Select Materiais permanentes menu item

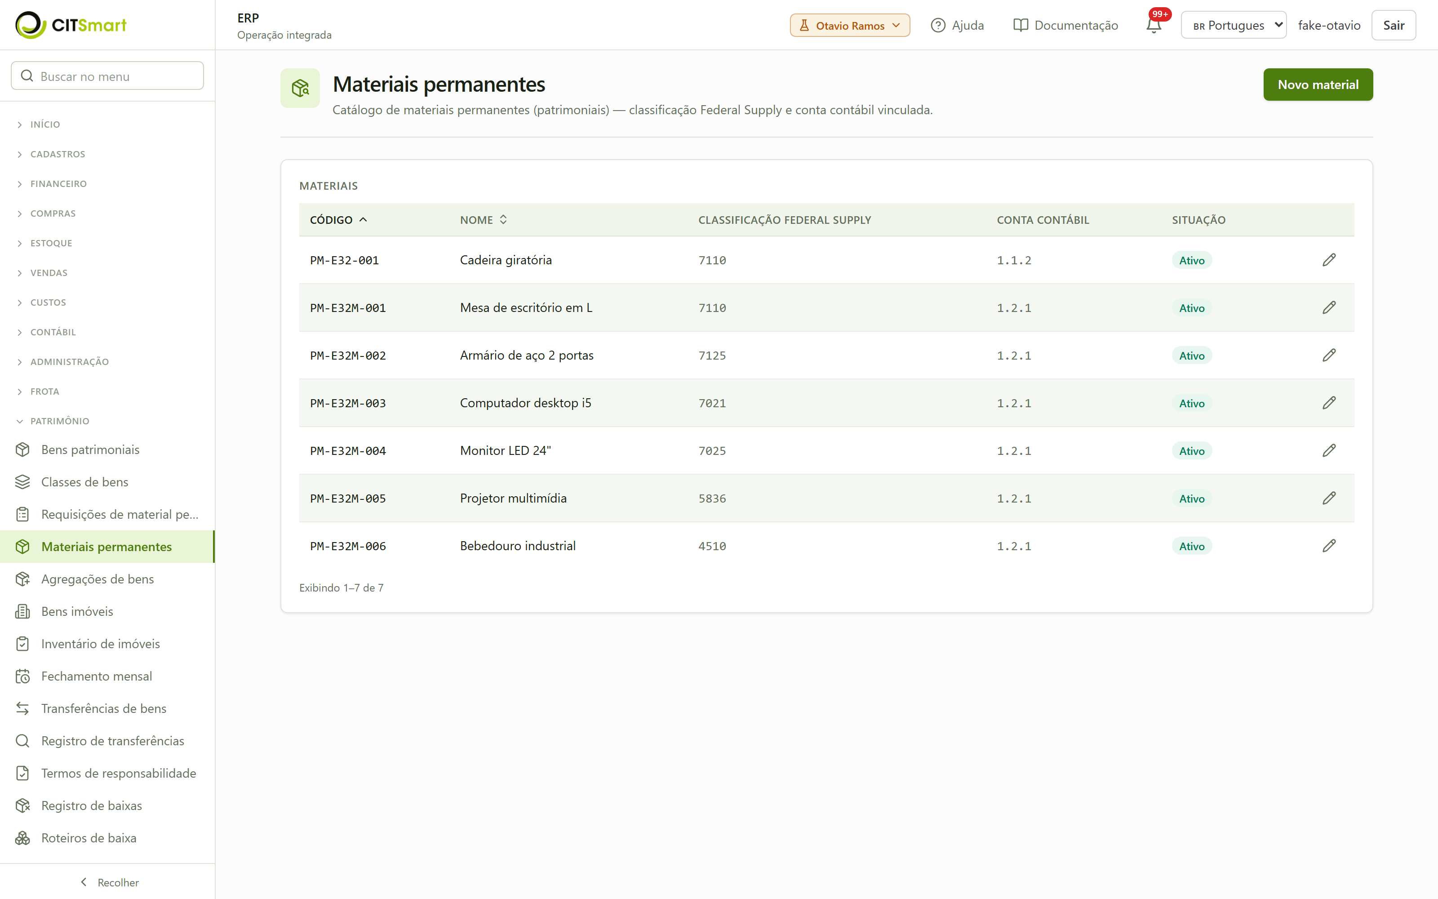[x=107, y=547]
